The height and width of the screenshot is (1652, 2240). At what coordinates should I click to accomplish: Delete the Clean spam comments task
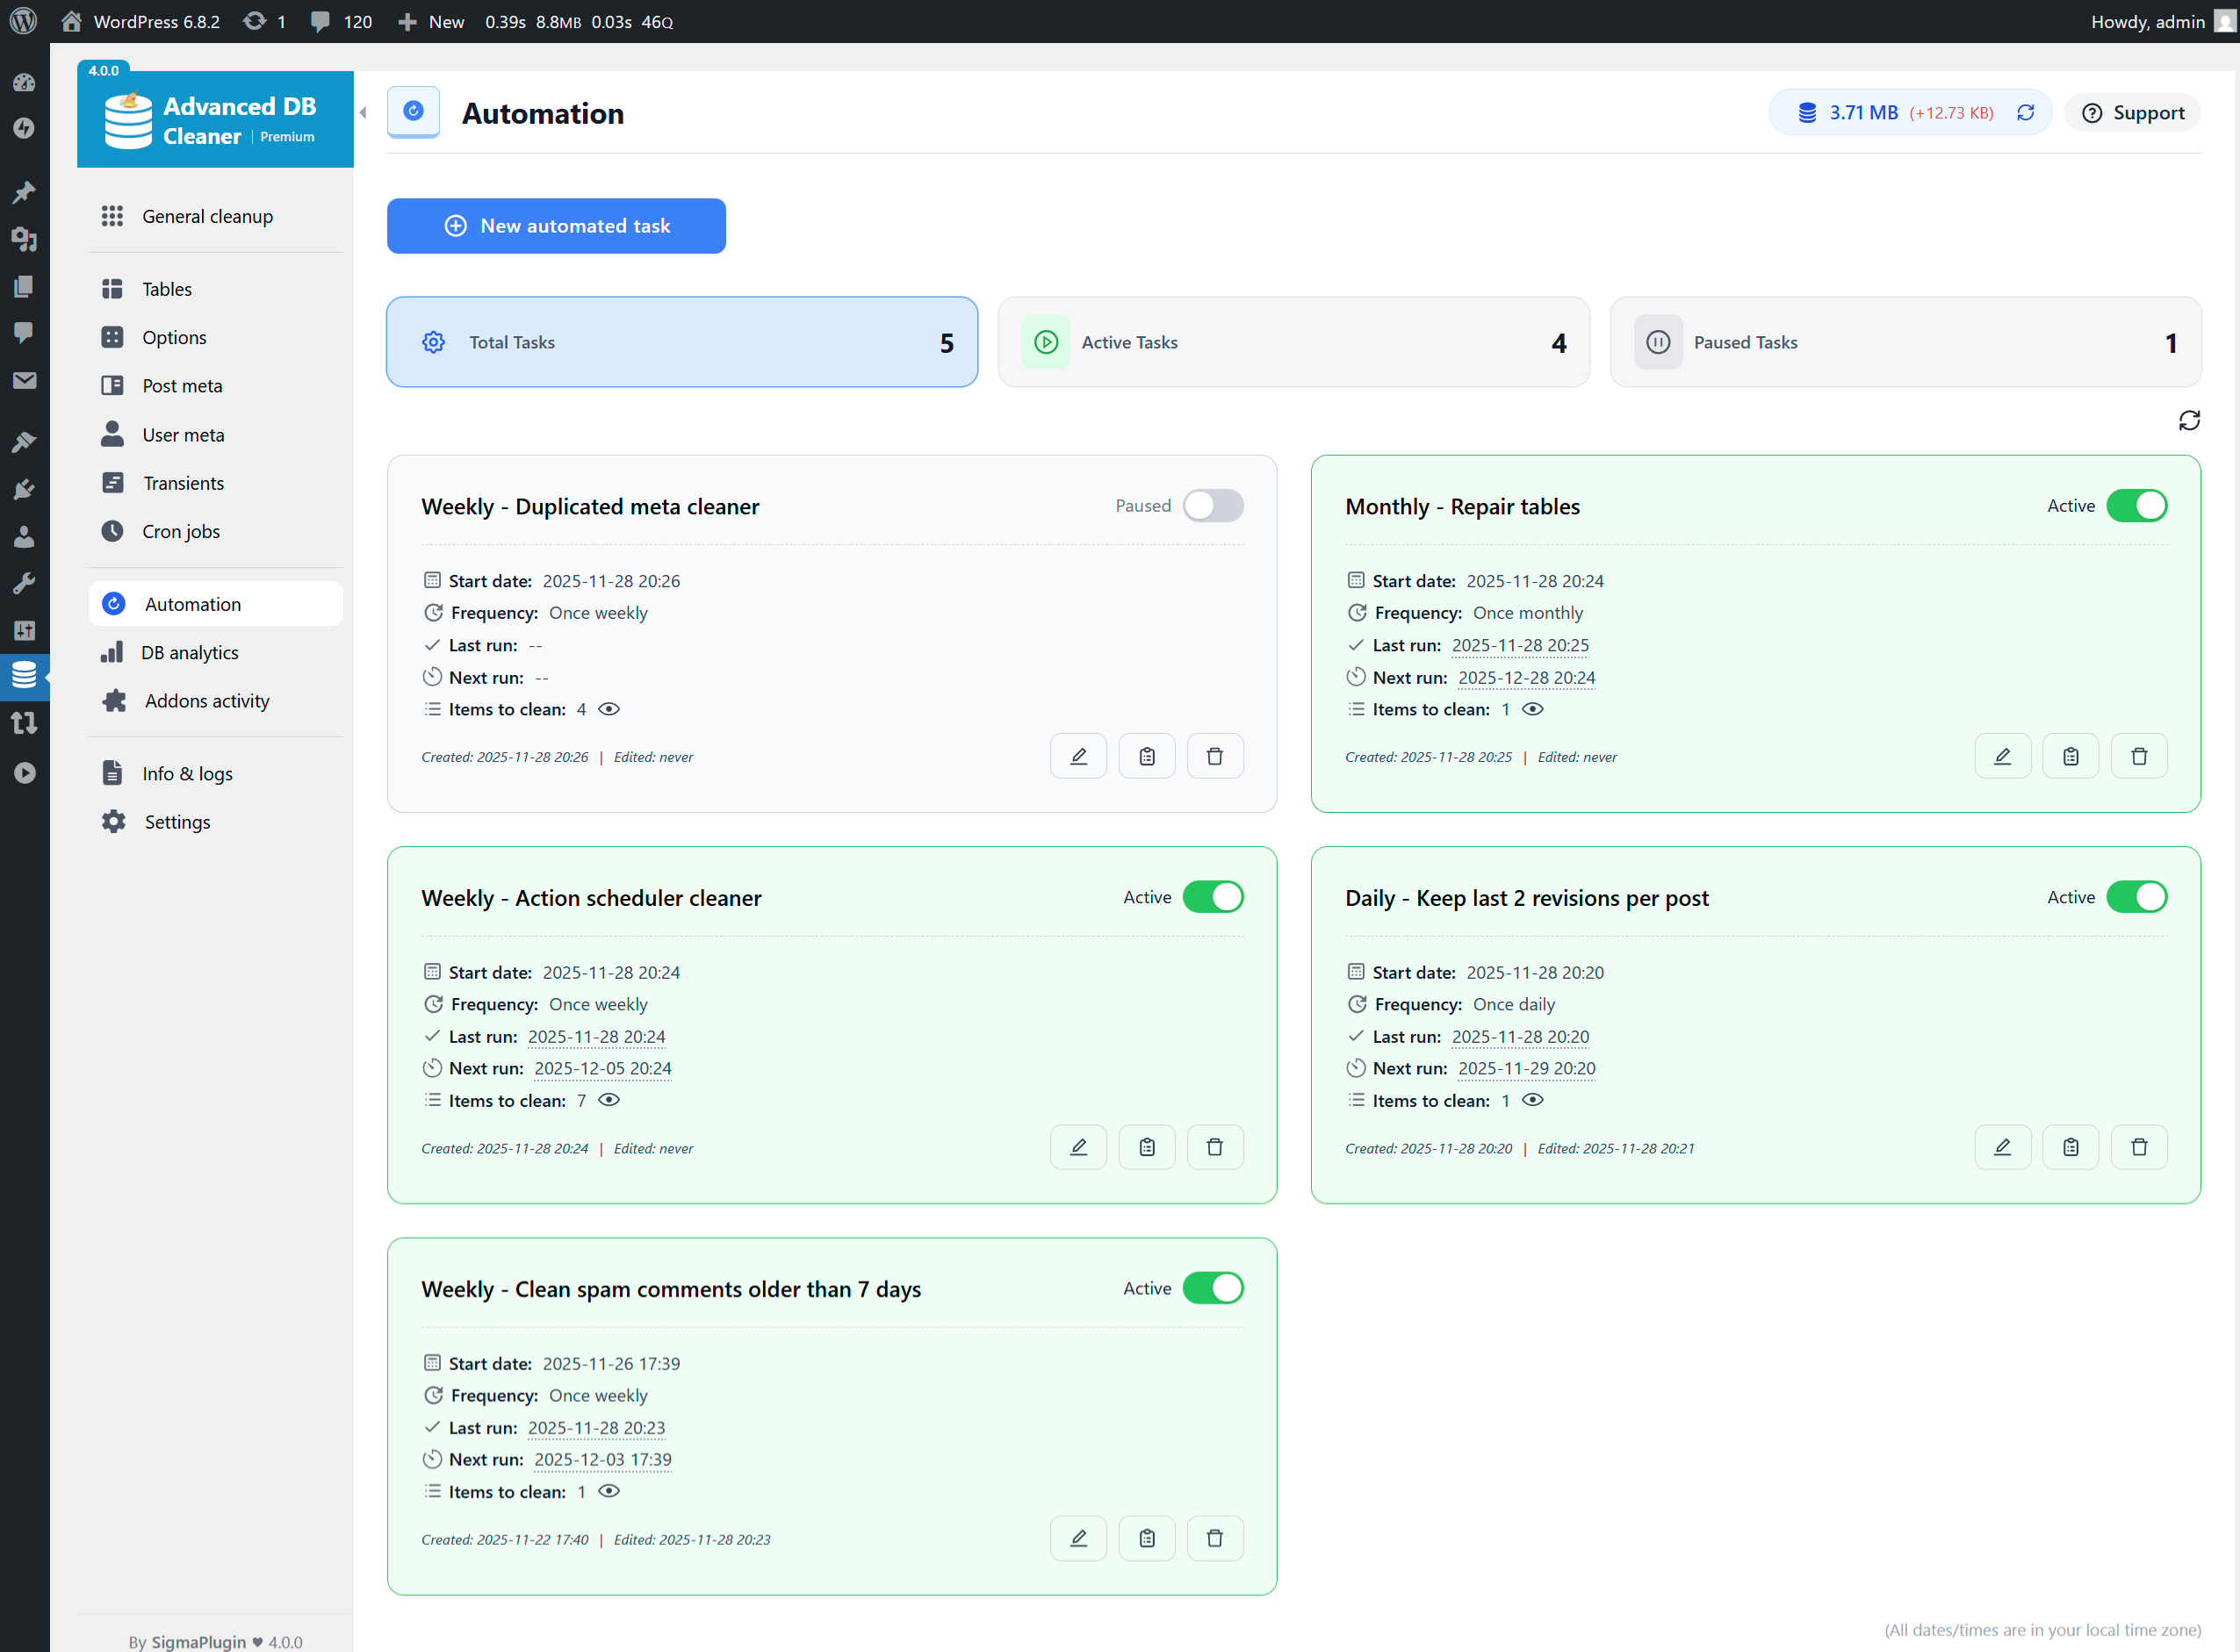[1214, 1538]
